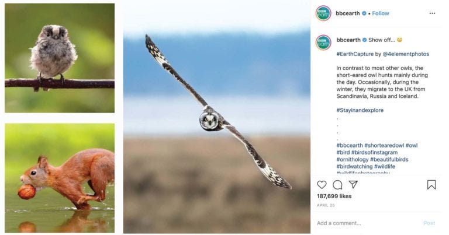Open the #EarthCapture hashtag
The width and height of the screenshot is (449, 235).
click(x=355, y=54)
